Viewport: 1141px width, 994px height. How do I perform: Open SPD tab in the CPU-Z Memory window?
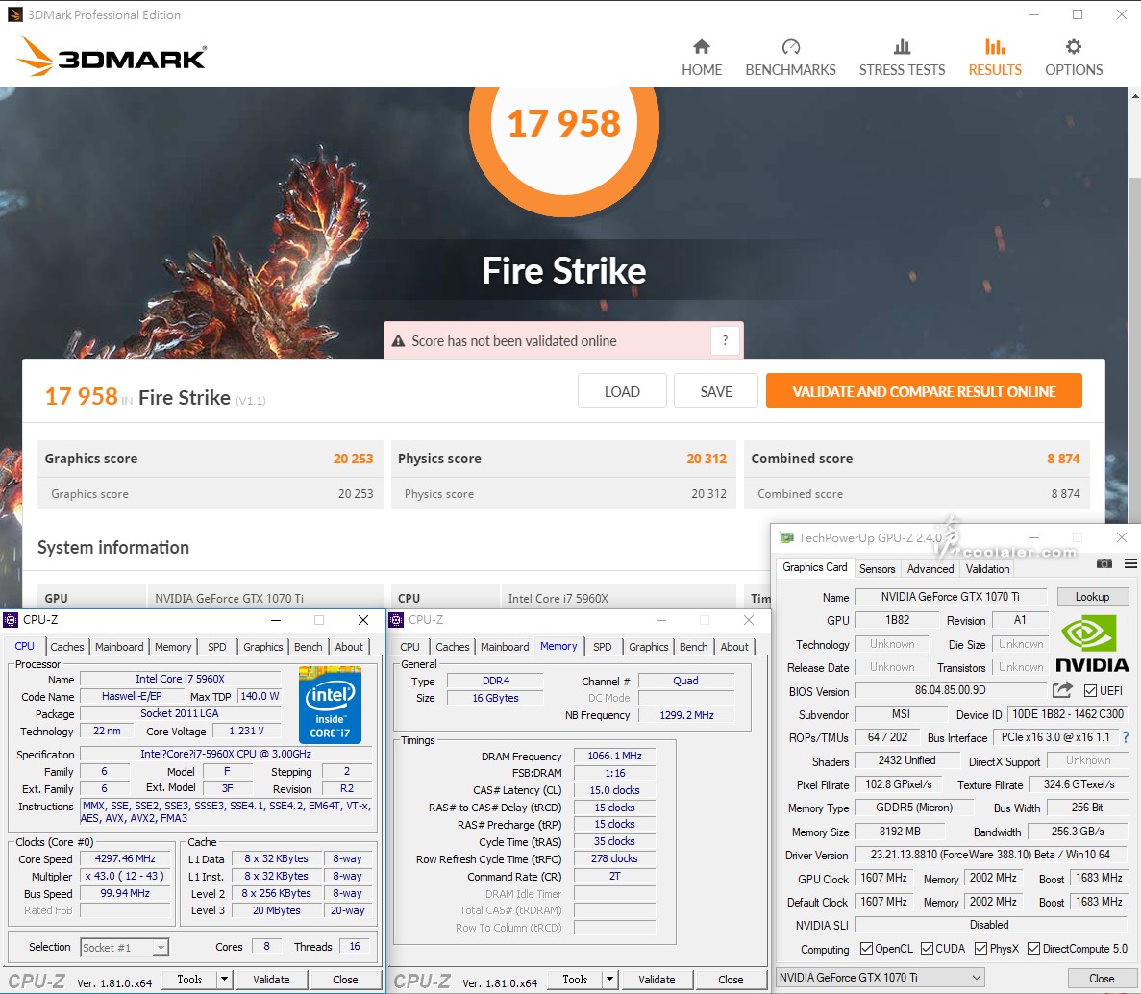pos(602,647)
